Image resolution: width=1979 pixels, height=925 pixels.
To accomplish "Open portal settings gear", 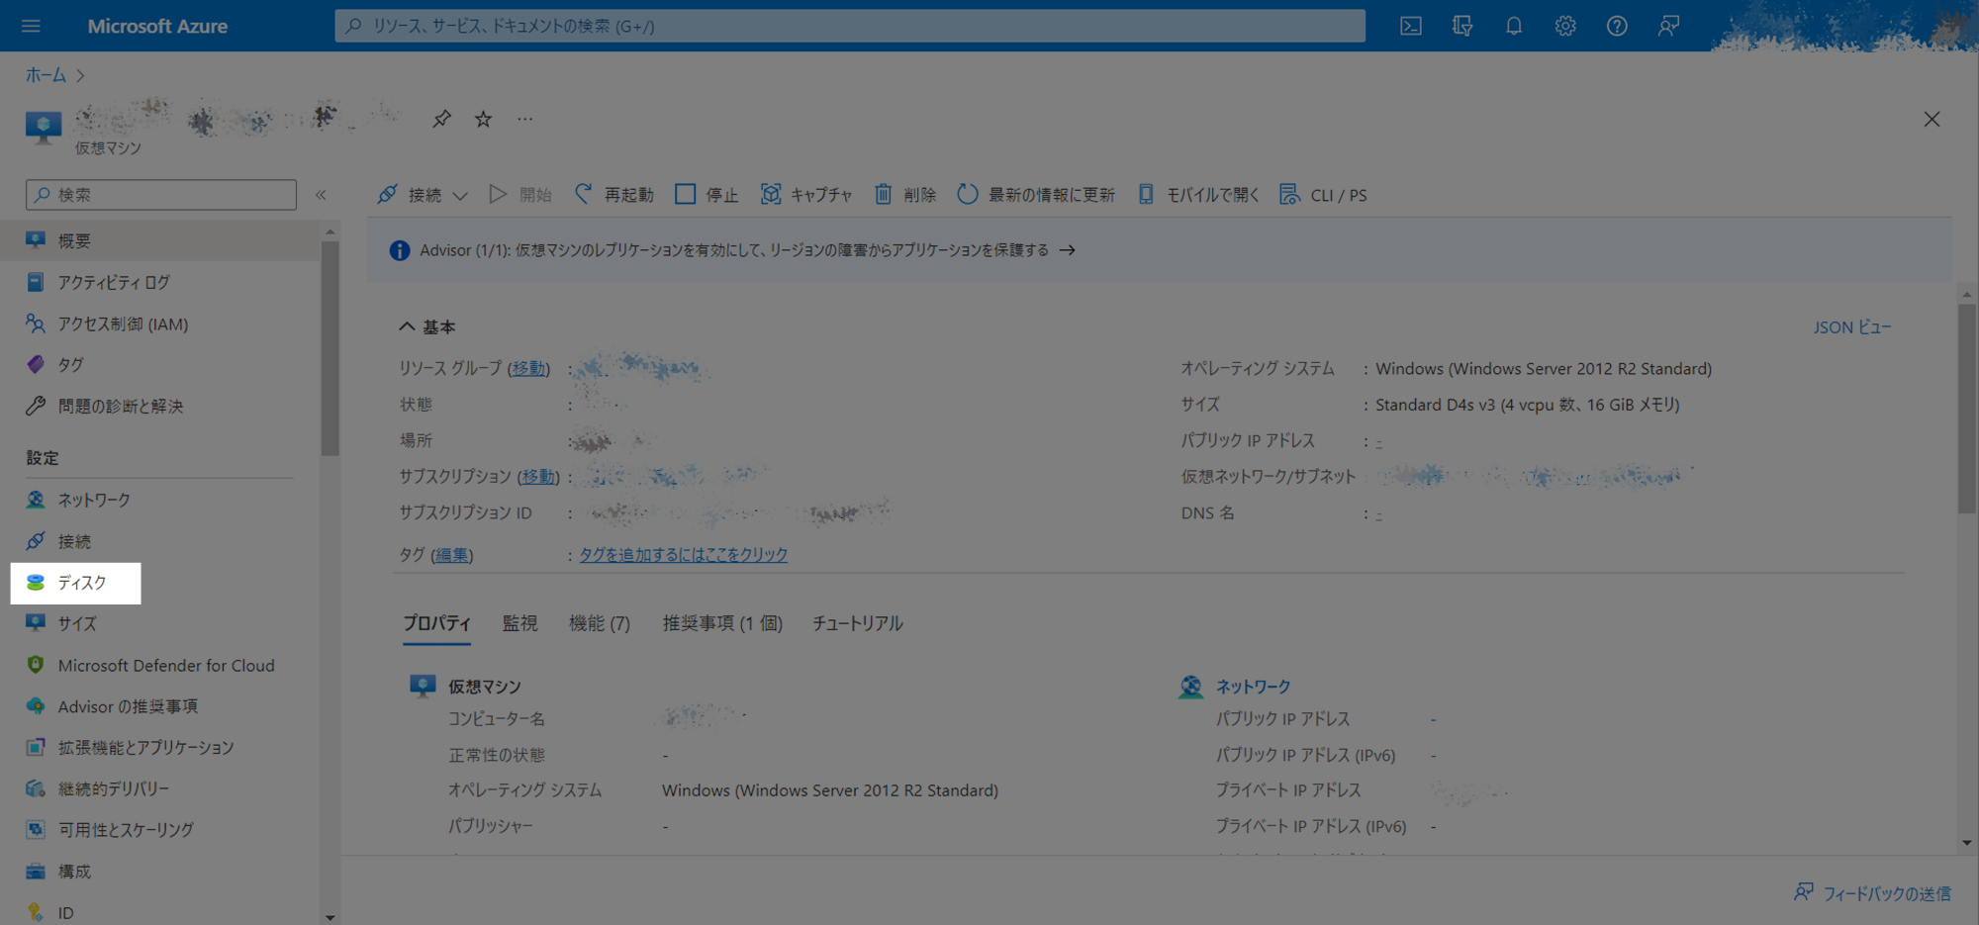I will tap(1565, 26).
